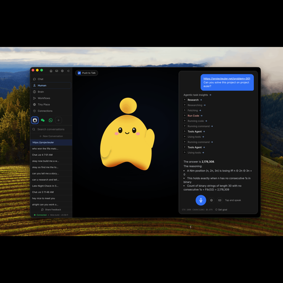This screenshot has width=283, height=283.
Task: Expand the Agentic task insights arrow
Action: [x=210, y=95]
